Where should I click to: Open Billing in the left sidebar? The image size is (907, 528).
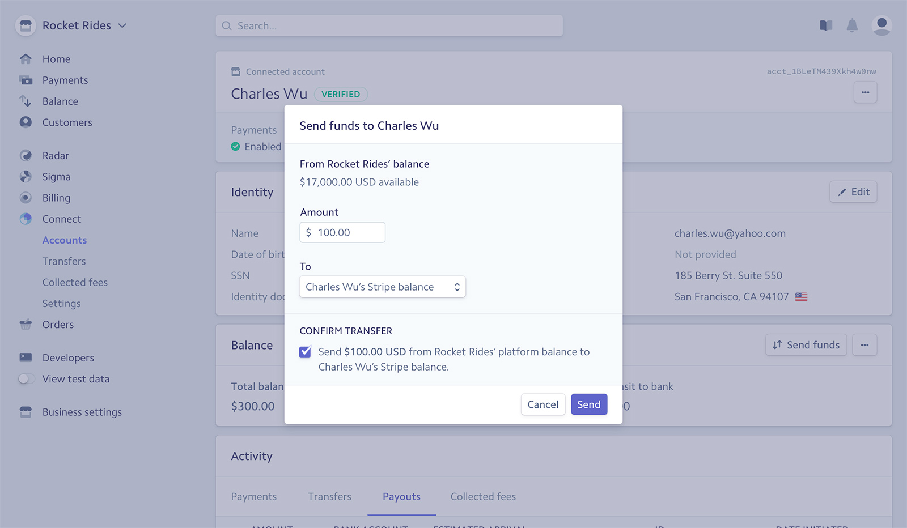click(56, 198)
